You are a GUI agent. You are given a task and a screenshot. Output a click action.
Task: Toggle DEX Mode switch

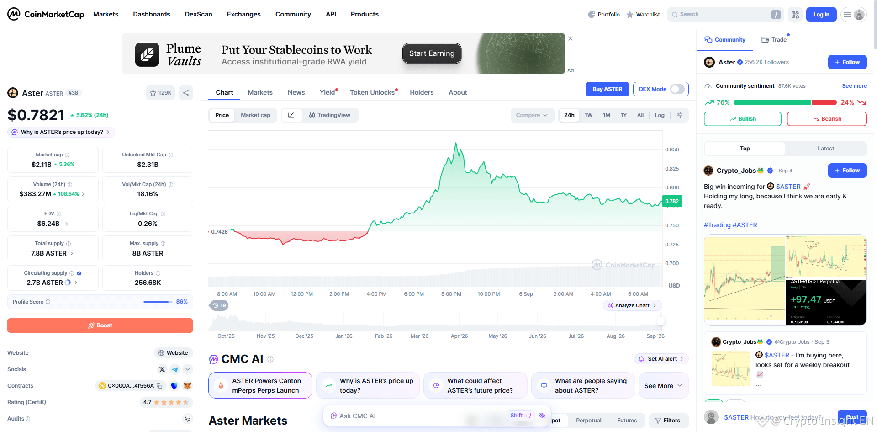point(677,89)
